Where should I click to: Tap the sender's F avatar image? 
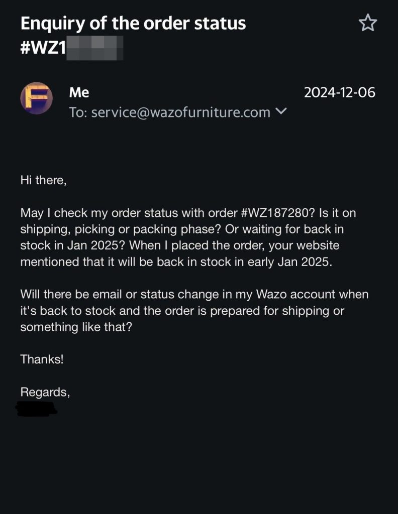[x=36, y=98]
